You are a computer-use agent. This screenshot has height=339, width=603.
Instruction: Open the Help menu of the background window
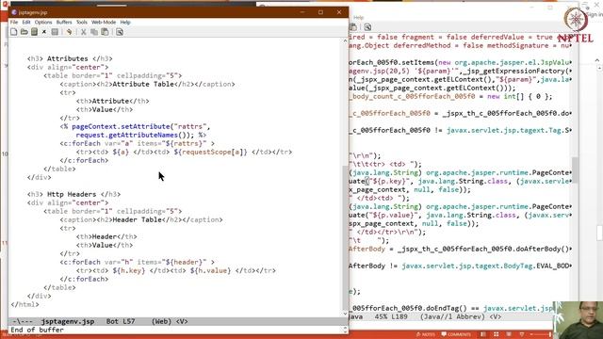358,17
